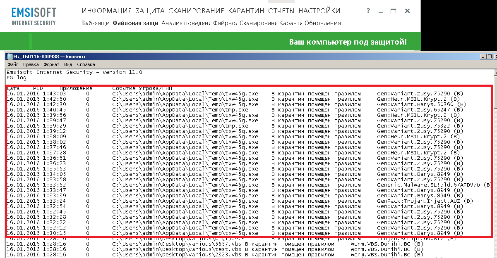
Task: Select the ОТЧЕТЫ tab
Action: tap(281, 11)
